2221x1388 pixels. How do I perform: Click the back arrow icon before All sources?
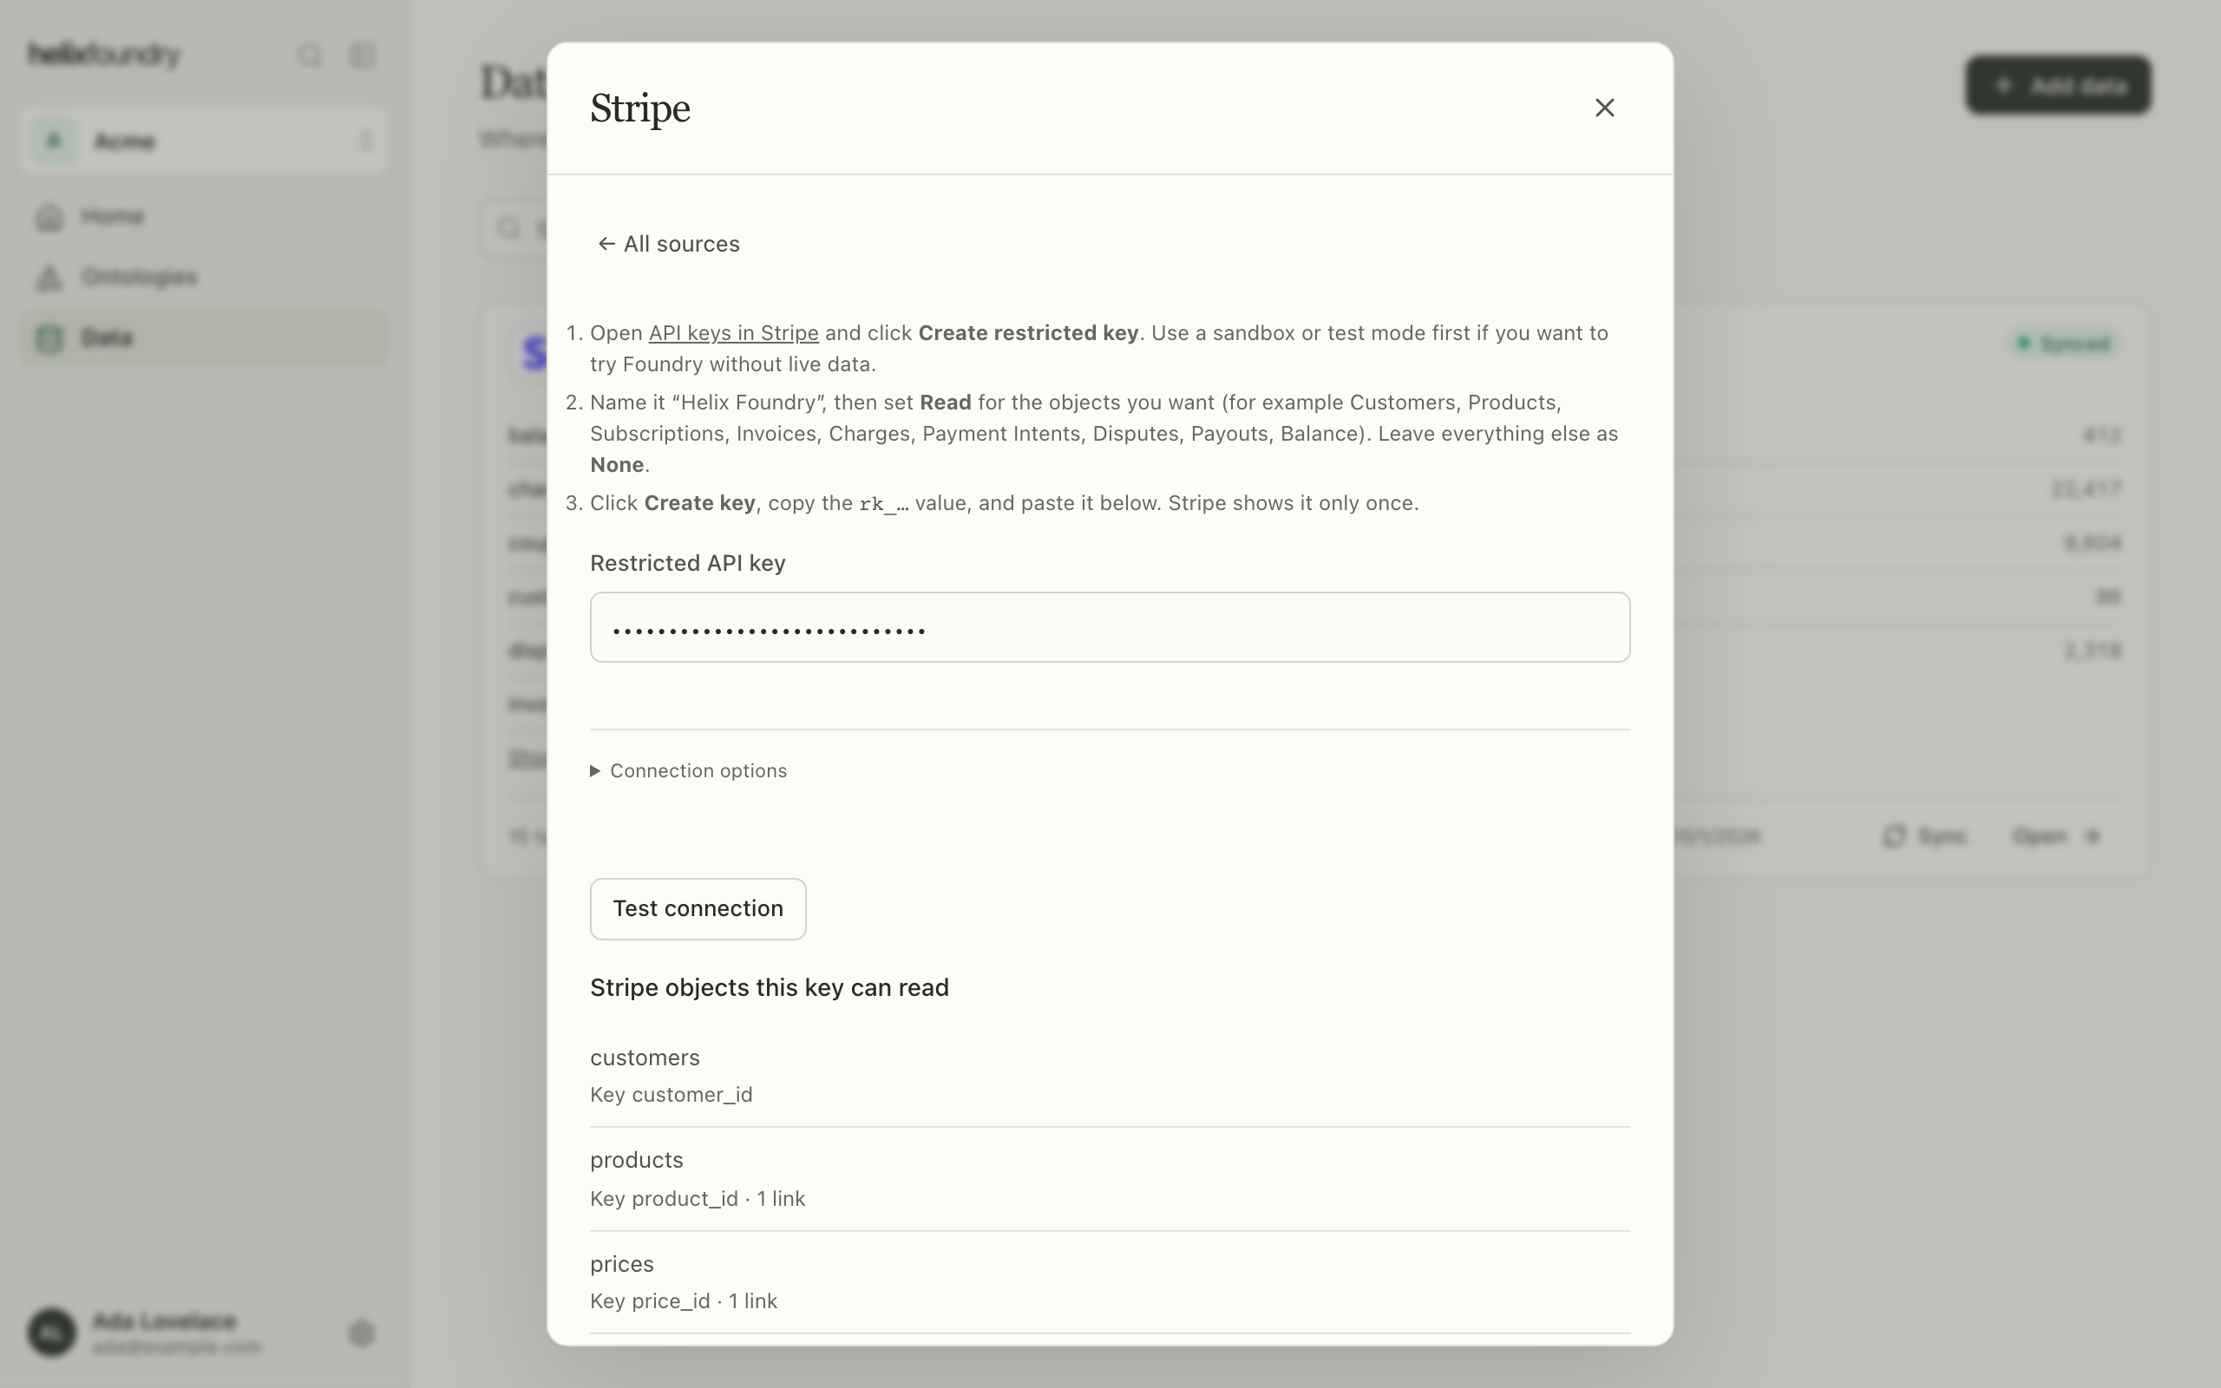pos(606,244)
